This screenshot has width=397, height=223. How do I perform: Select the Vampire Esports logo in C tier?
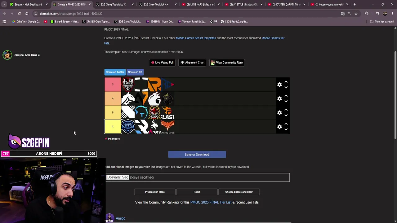(167, 127)
